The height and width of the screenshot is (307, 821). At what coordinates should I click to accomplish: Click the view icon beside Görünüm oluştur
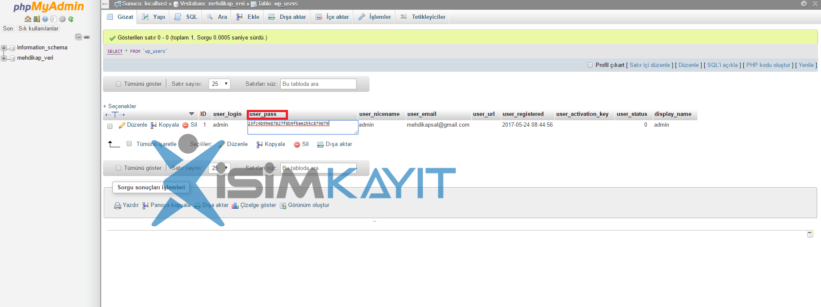tap(283, 206)
